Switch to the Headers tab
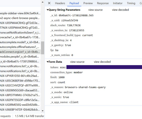 tap(60, 3)
